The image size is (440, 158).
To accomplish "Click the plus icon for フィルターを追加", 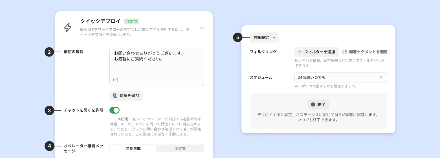I will click(300, 52).
